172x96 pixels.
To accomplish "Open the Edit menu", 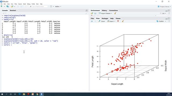I will (5, 4).
